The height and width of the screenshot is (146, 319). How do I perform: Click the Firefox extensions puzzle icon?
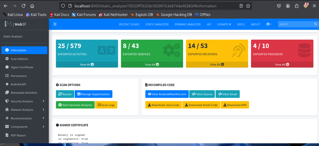[297, 6]
